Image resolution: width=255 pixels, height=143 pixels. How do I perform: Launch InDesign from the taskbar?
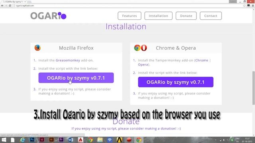[41, 139]
